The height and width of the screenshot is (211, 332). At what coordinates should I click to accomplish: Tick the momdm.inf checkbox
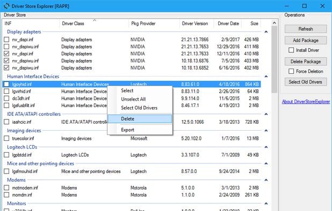coord(6,194)
